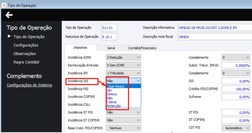Open the Incidência ICMS dropdown
This screenshot has height=133, width=252.
pyautogui.click(x=123, y=57)
